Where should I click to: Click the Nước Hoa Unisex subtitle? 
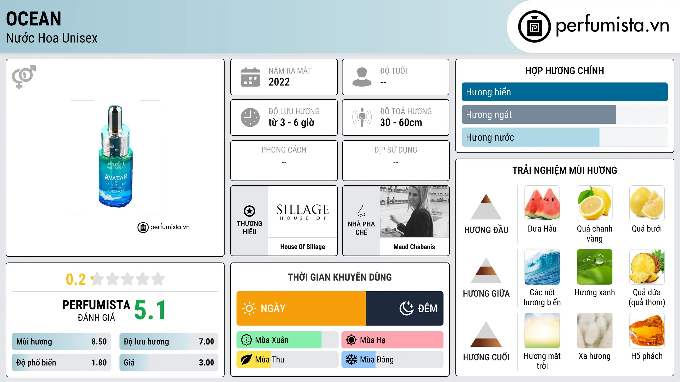(x=51, y=38)
